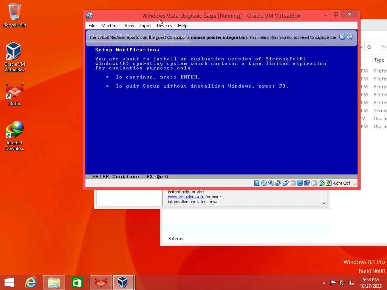The height and width of the screenshot is (290, 387).
Task: Open the www.virtualbox.org link
Action: coord(186,197)
